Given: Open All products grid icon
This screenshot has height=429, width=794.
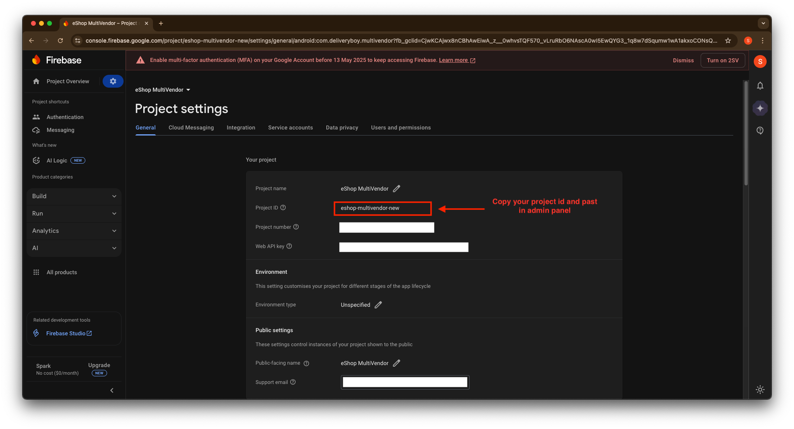Looking at the screenshot, I should click(x=36, y=272).
